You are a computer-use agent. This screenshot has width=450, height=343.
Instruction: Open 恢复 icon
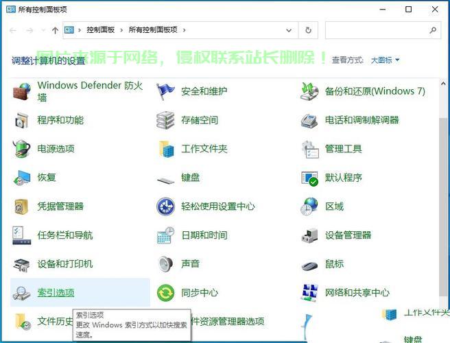coord(22,178)
